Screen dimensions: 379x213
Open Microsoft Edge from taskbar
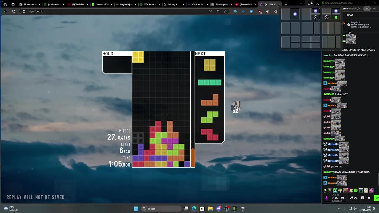point(194,209)
